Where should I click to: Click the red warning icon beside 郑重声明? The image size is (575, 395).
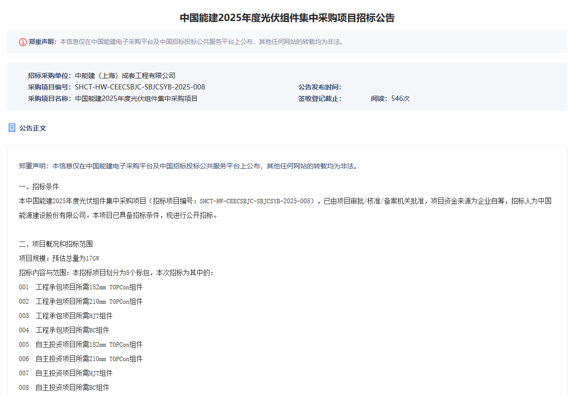click(x=23, y=42)
